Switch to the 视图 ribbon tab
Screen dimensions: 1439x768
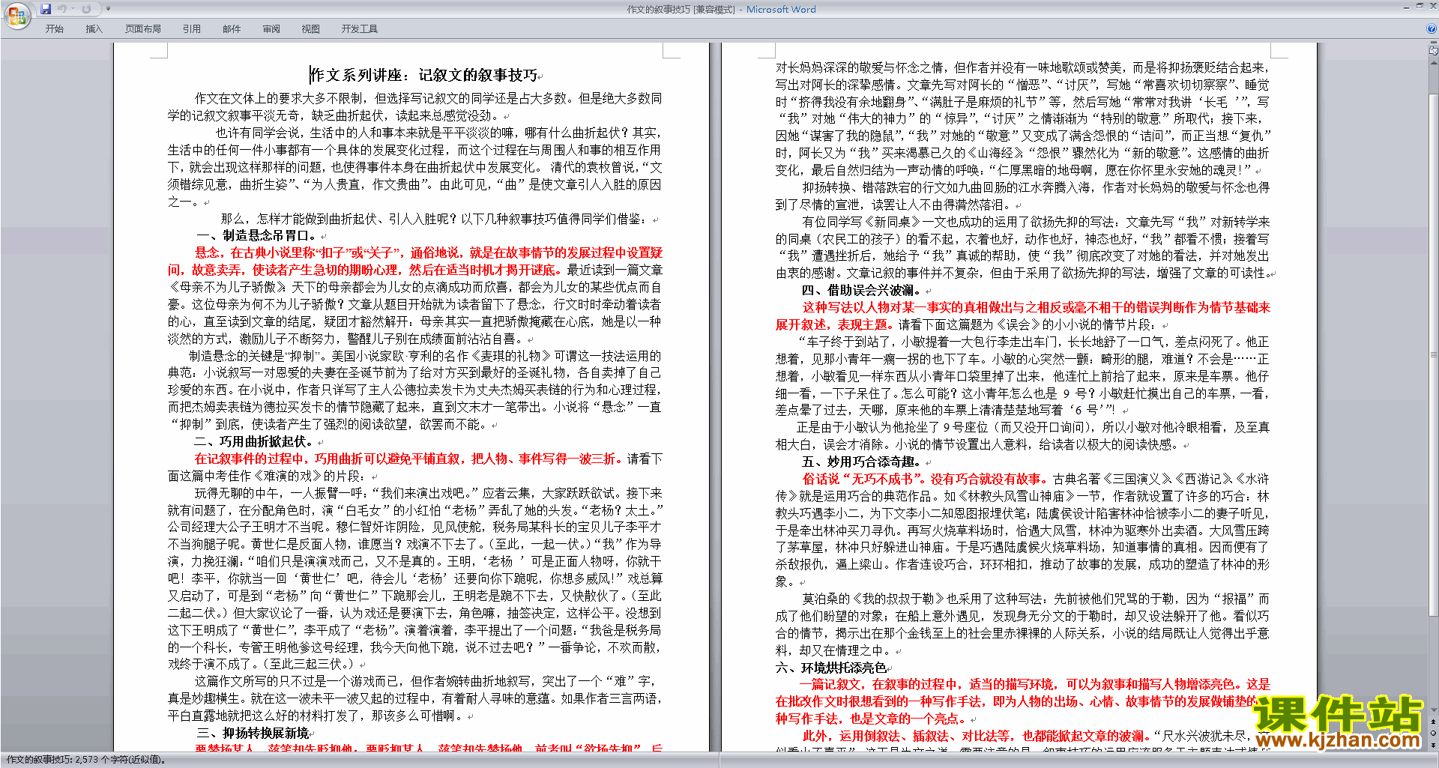click(x=310, y=28)
